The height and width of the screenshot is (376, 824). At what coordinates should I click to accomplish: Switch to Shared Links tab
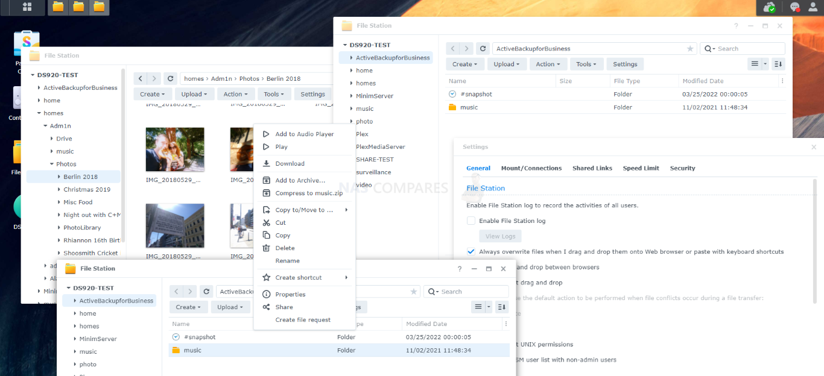click(592, 168)
